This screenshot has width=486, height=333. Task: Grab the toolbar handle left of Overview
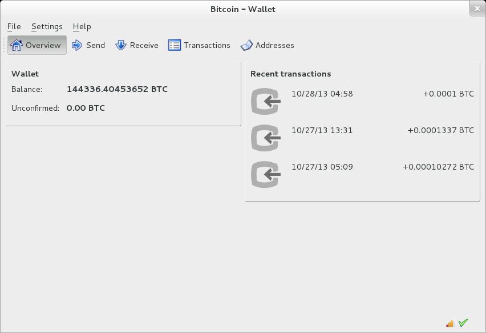pos(4,45)
